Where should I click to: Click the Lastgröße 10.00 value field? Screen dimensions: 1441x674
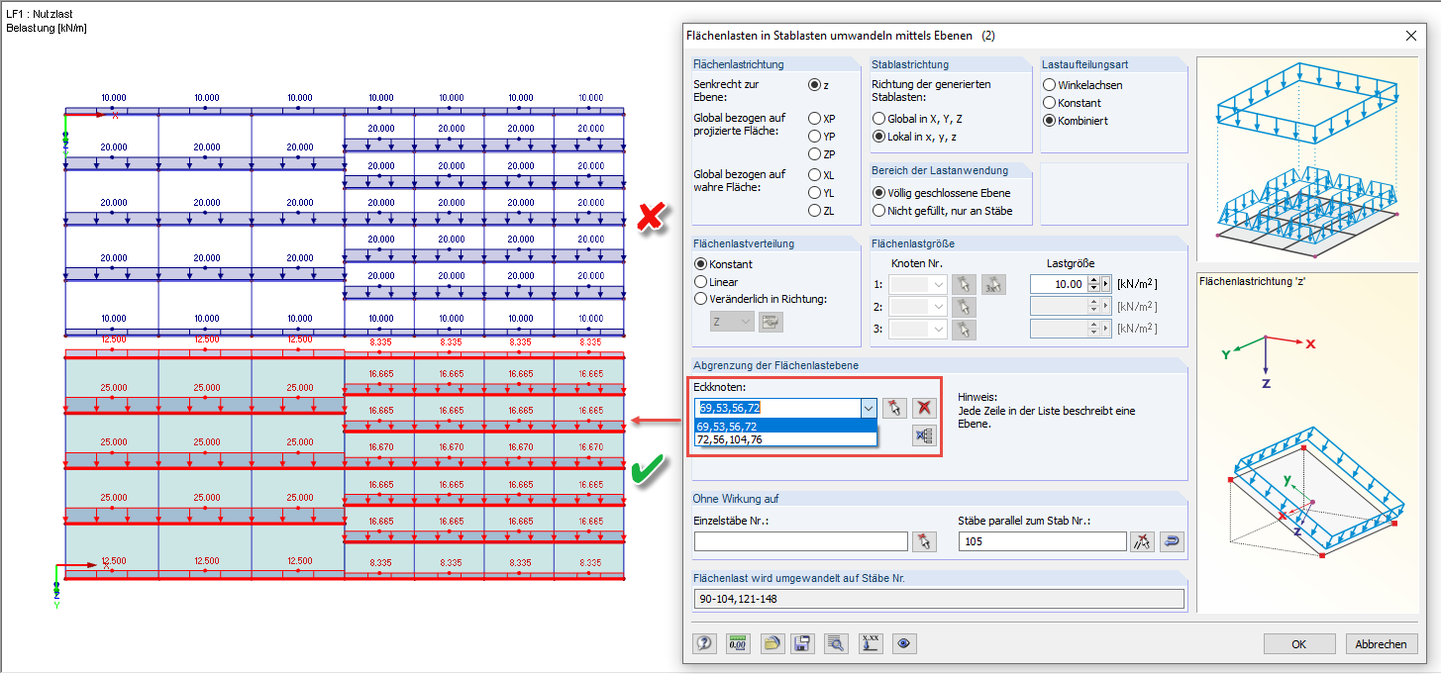click(1059, 284)
